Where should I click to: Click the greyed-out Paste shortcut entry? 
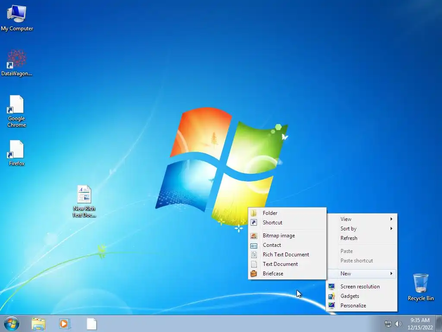[362, 261]
